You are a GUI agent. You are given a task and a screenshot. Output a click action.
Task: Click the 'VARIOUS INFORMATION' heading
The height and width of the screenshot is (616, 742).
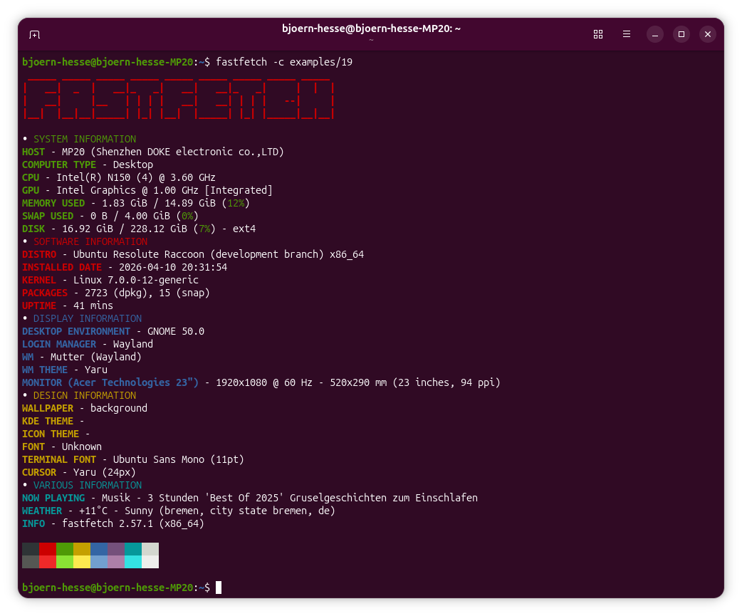(88, 485)
